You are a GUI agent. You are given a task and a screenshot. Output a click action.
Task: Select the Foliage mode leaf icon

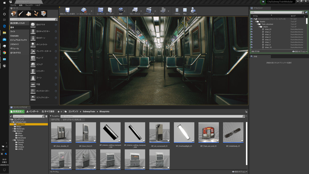click(x=36, y=13)
